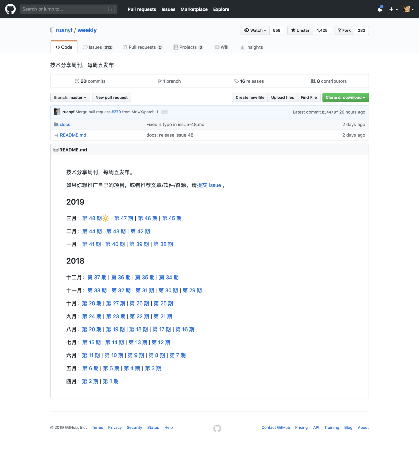Open pull request #379 link
This screenshot has width=419, height=449.
116,112
